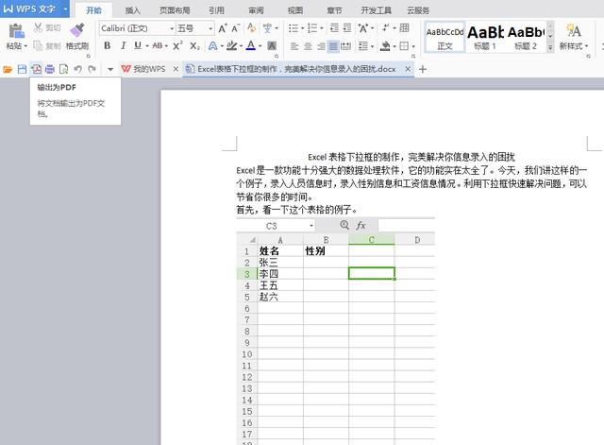Viewport: 604px width, 445px height.
Task: Select justify alignment
Action: (333, 46)
